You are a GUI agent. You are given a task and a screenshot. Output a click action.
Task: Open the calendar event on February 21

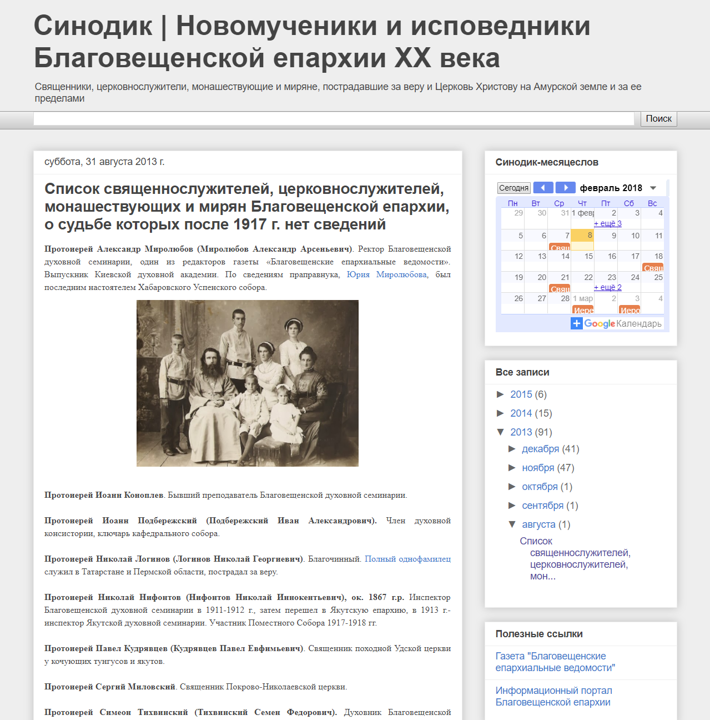tap(560, 289)
